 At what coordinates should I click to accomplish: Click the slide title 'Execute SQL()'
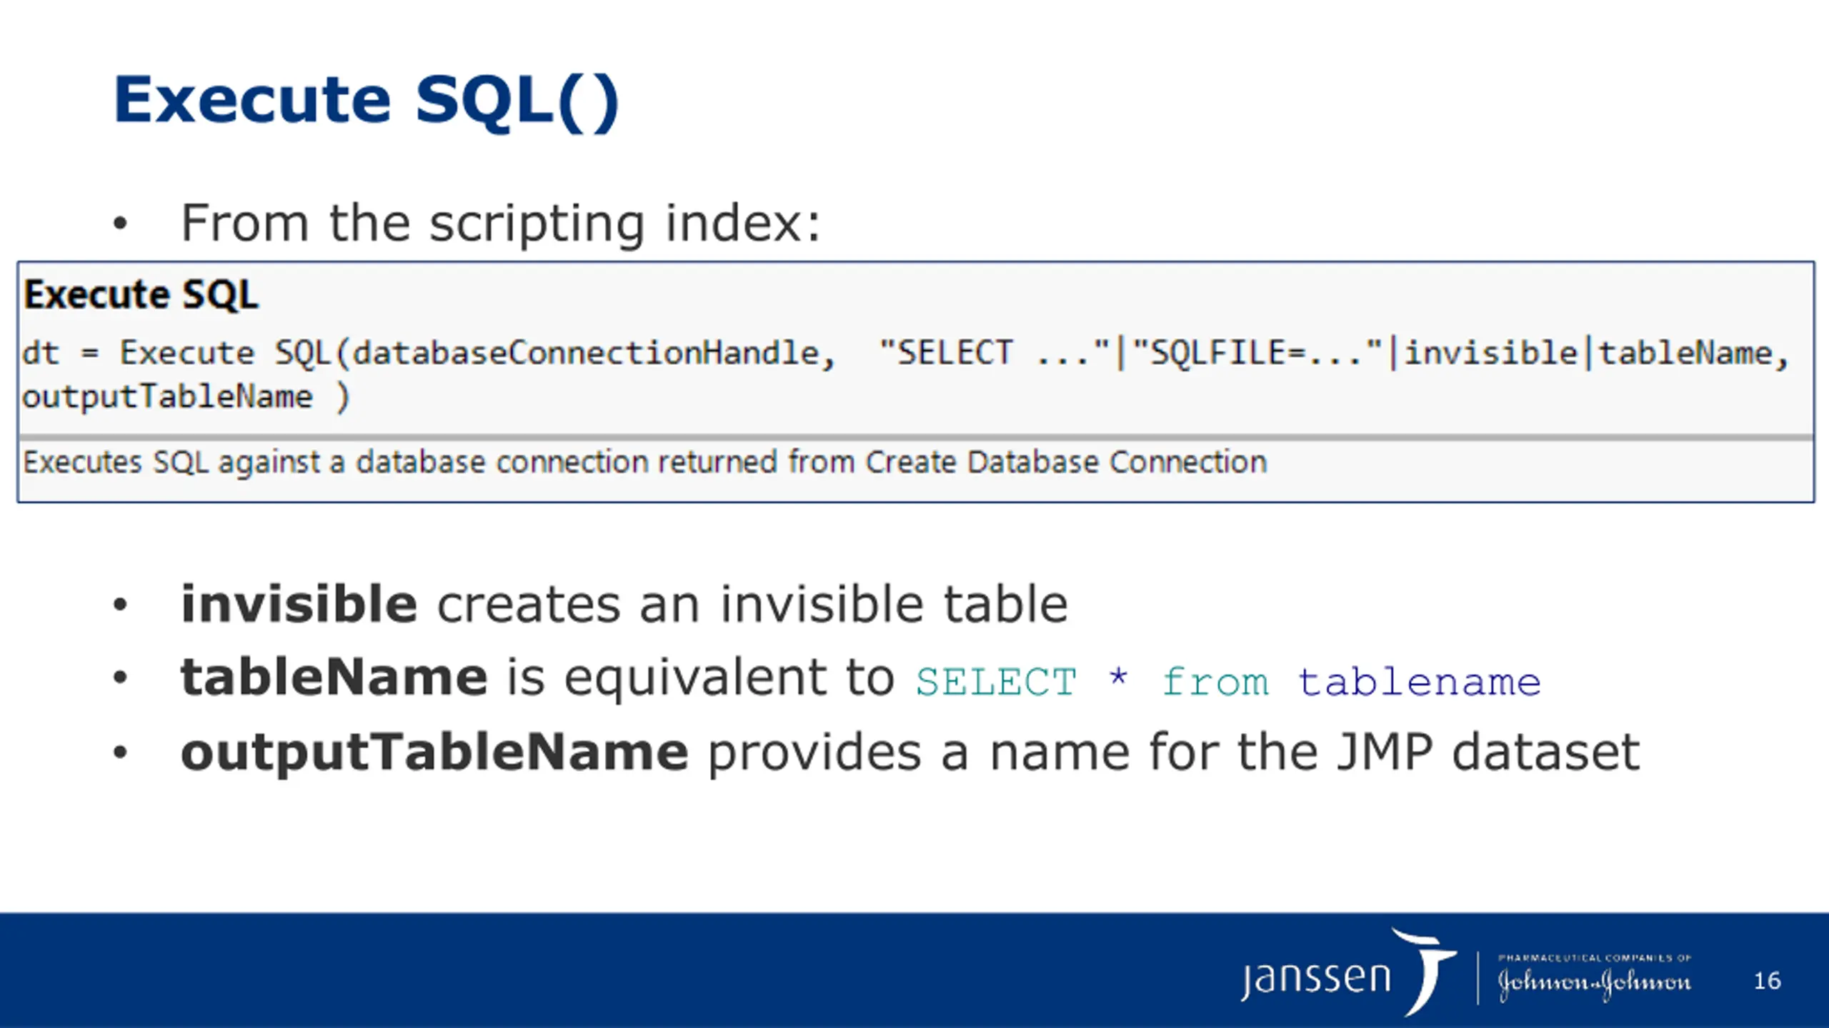click(366, 101)
